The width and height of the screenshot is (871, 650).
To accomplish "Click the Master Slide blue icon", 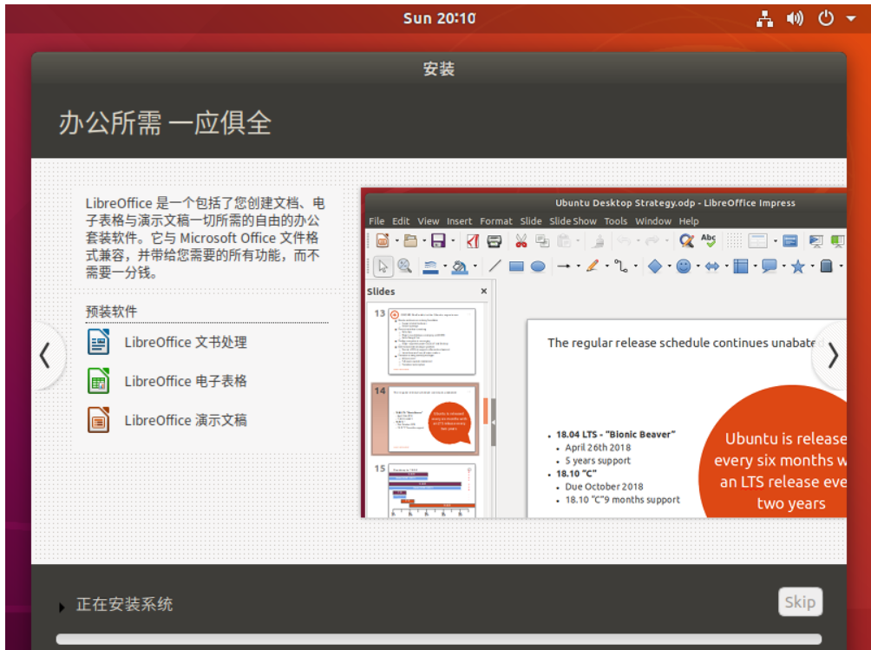I will coord(790,240).
